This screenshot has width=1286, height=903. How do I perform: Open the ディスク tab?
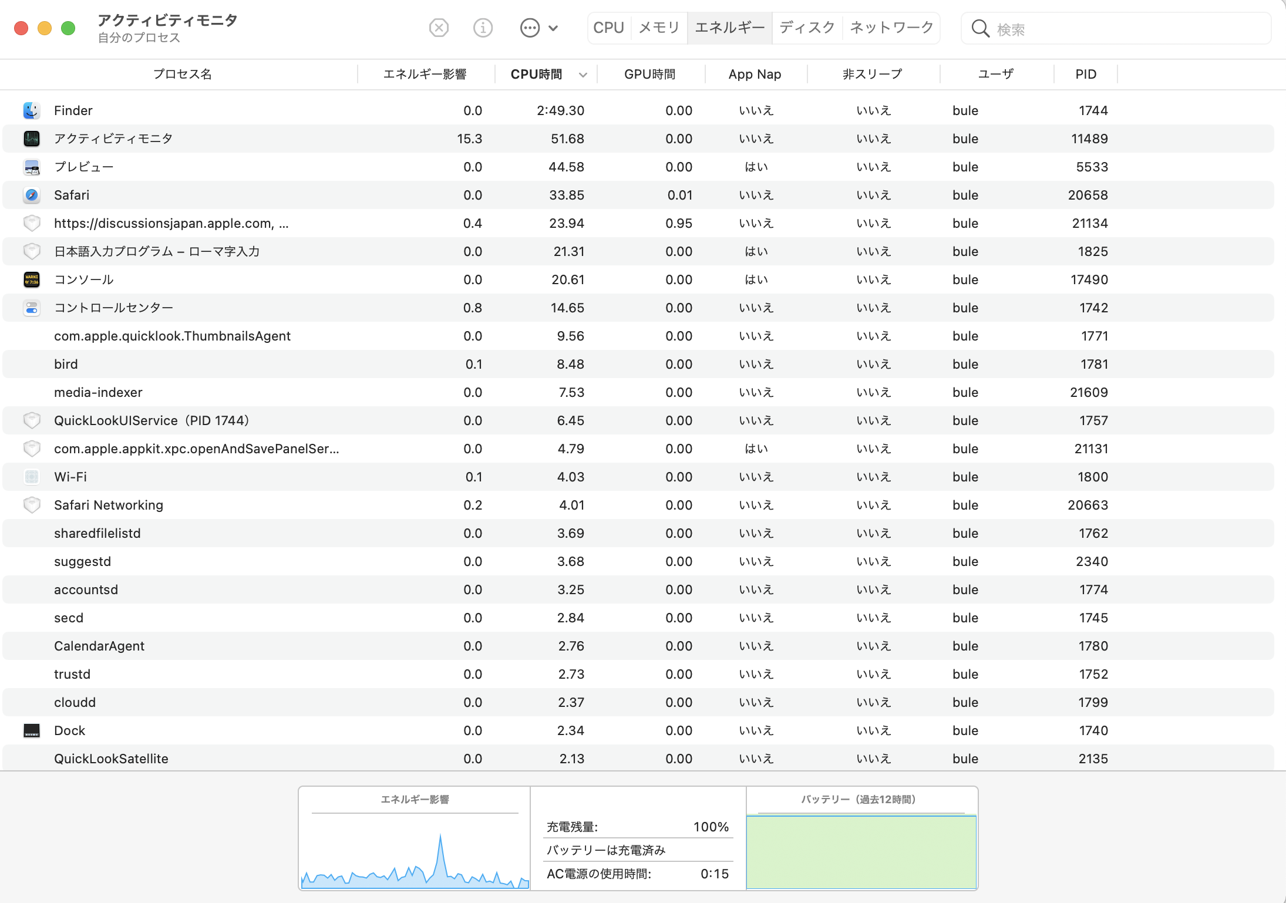pyautogui.click(x=807, y=28)
